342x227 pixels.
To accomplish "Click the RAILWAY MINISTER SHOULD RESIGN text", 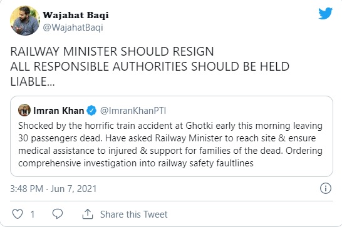I will [x=112, y=52].
